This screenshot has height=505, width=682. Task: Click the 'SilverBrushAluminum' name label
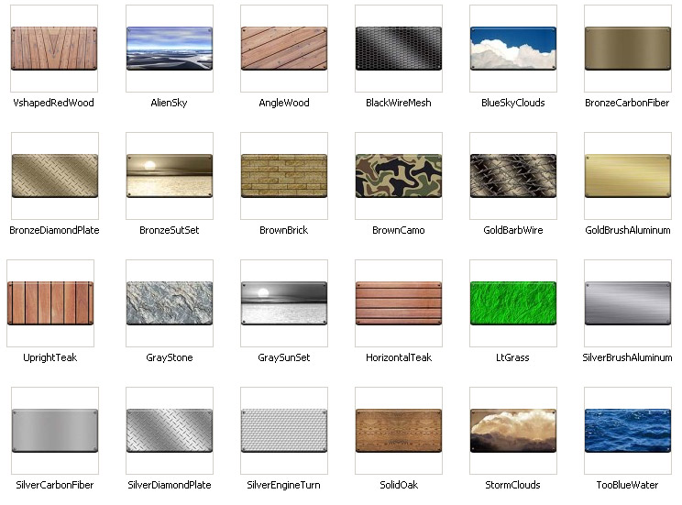627,357
